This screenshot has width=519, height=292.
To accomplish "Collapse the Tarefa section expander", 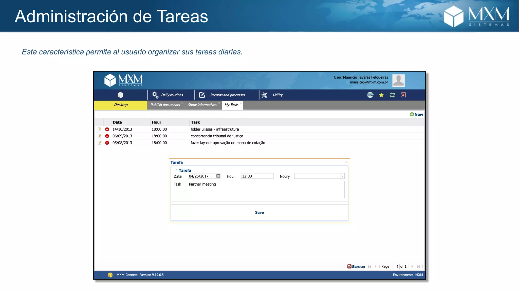I will point(176,170).
